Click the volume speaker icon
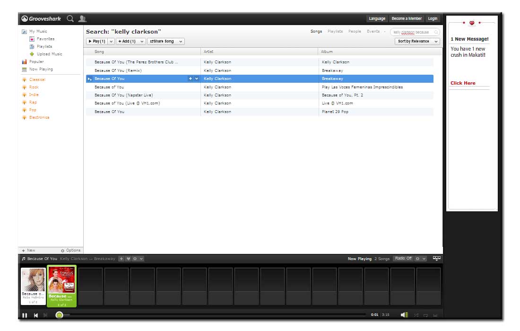This screenshot has height=331, width=520. (x=404, y=315)
